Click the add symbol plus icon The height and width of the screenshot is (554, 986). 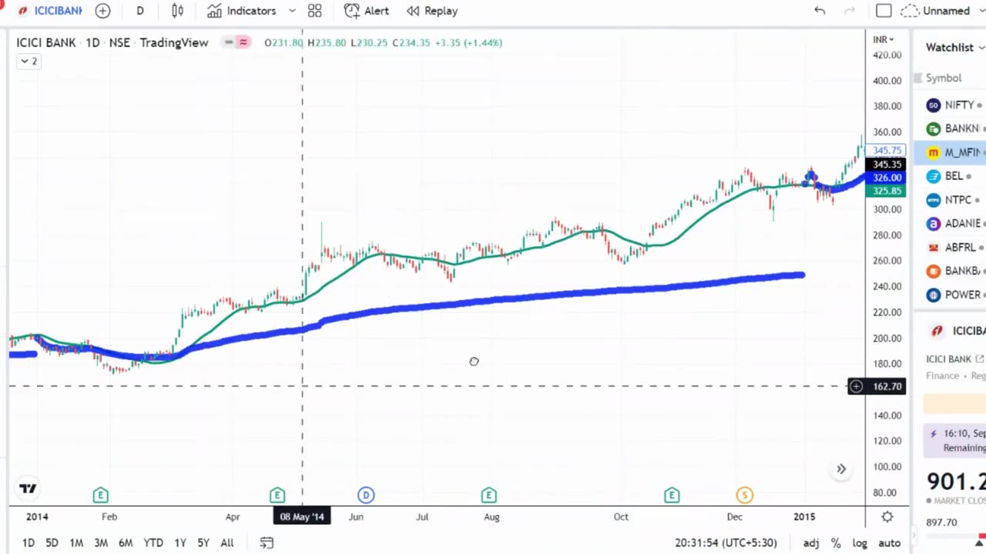click(102, 11)
